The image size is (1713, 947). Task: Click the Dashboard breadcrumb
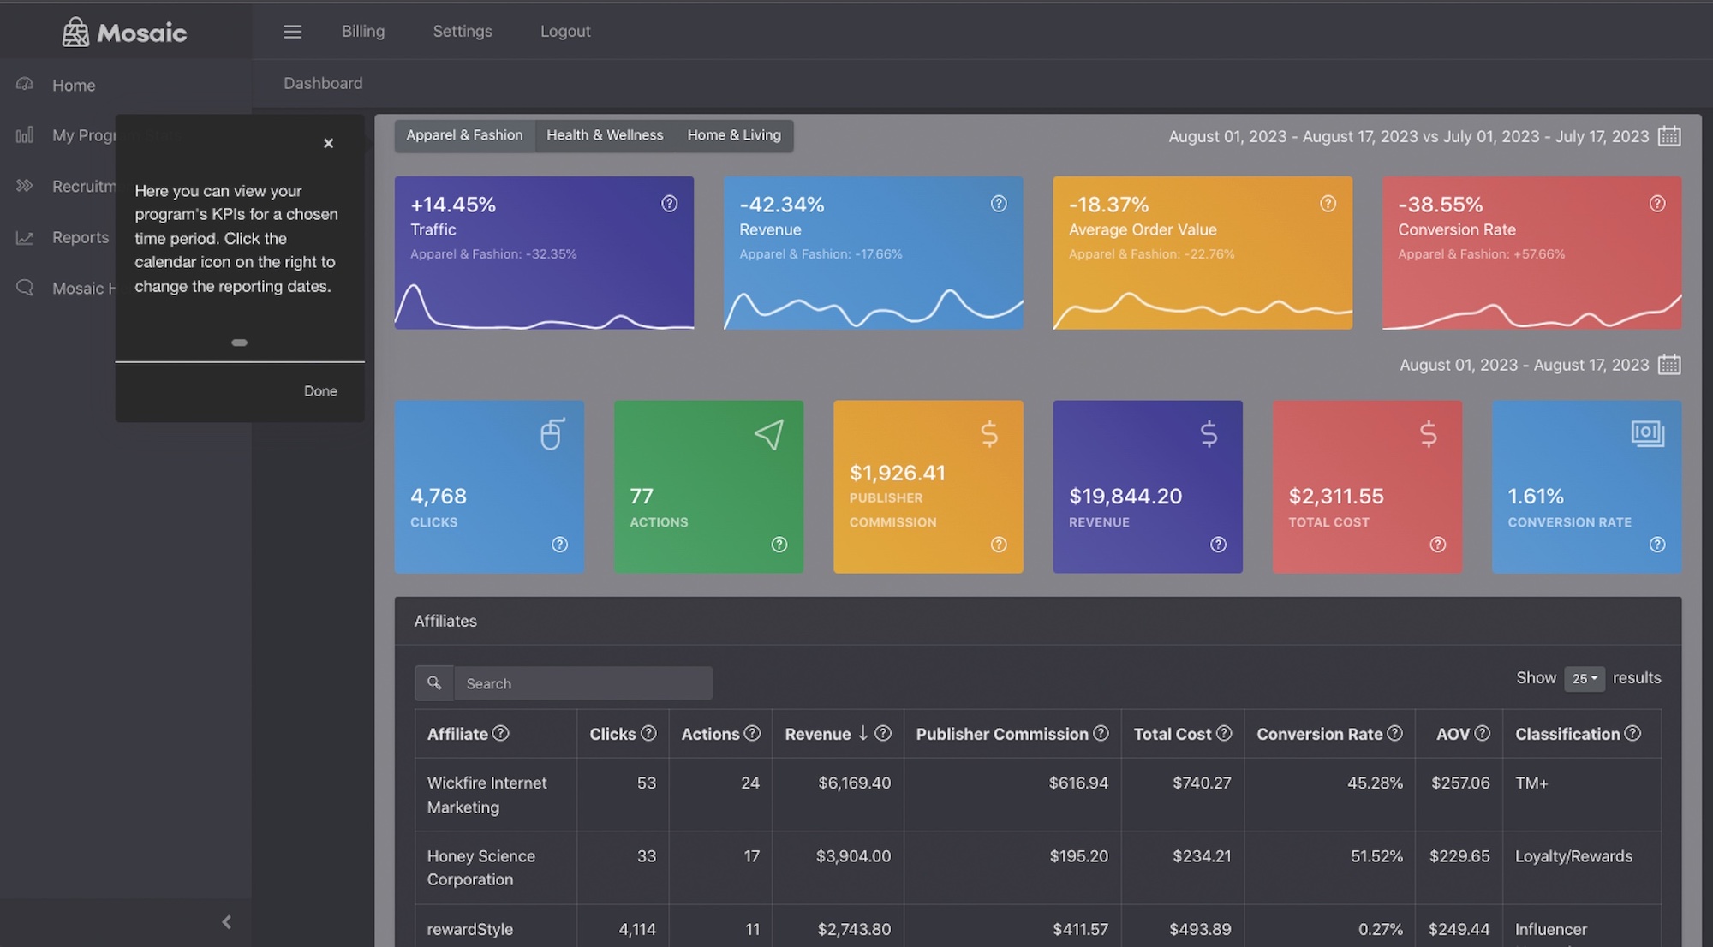(323, 83)
